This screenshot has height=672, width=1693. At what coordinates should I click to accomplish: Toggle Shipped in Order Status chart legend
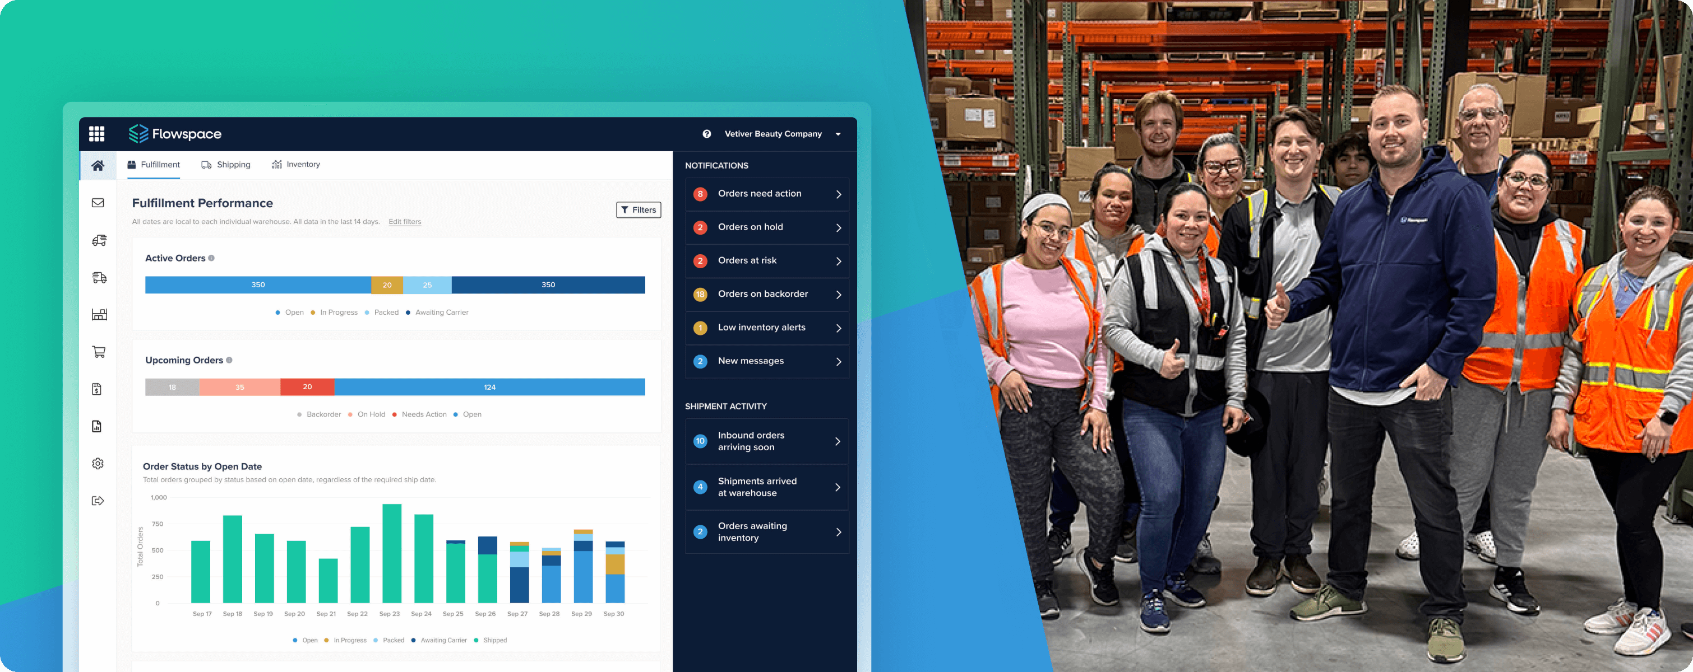point(491,640)
